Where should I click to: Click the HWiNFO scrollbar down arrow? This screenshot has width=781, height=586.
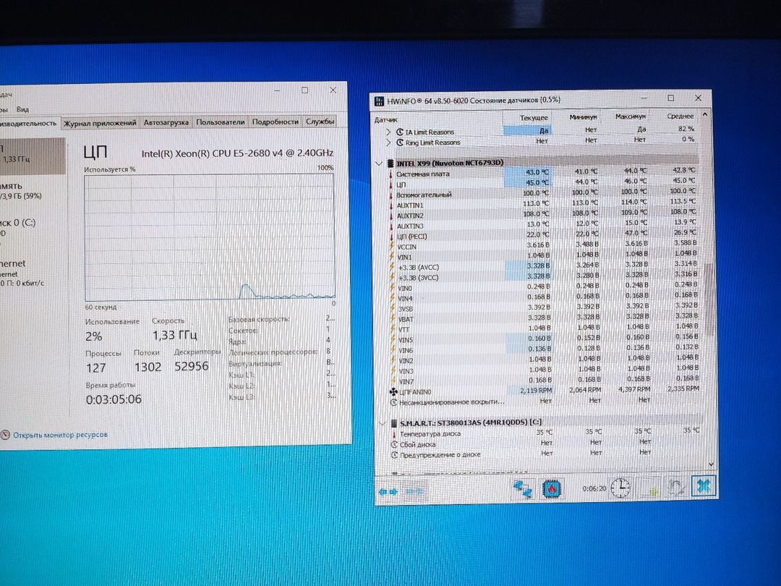tap(711, 464)
